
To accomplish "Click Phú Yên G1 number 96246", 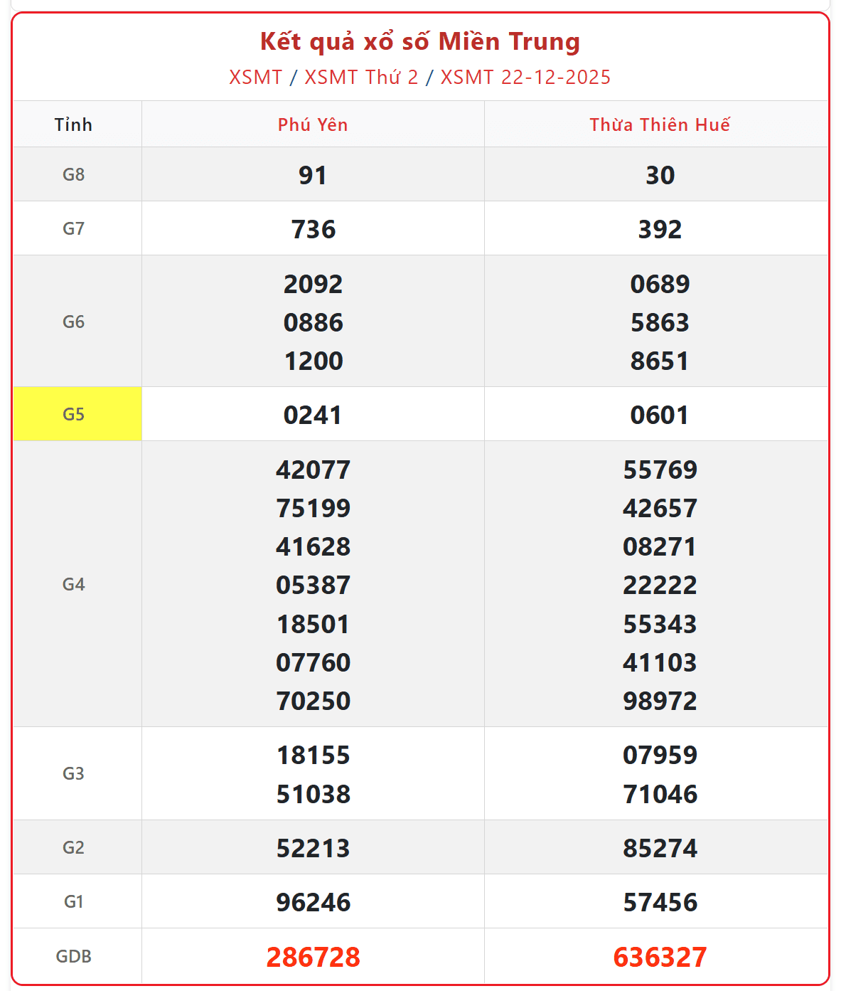I will click(313, 902).
